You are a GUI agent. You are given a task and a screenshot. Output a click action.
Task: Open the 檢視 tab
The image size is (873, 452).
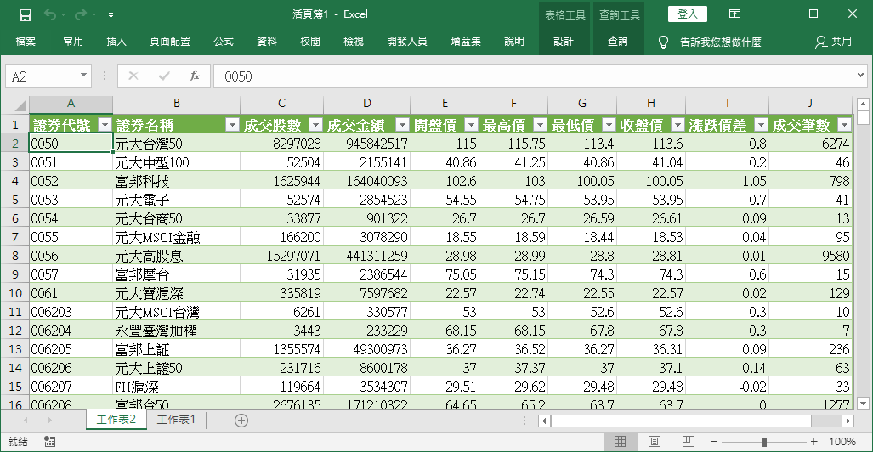click(x=354, y=42)
